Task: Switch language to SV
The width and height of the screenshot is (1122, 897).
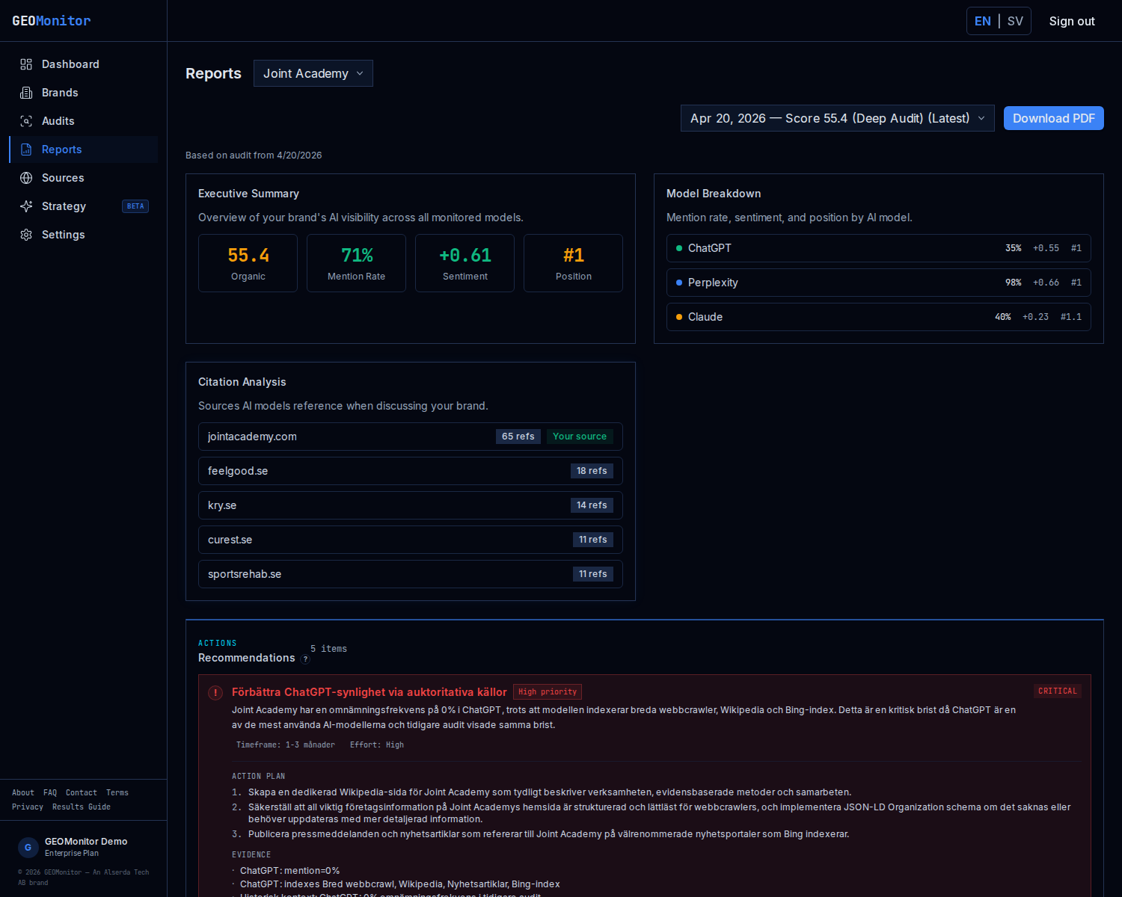Action: click(x=1015, y=21)
